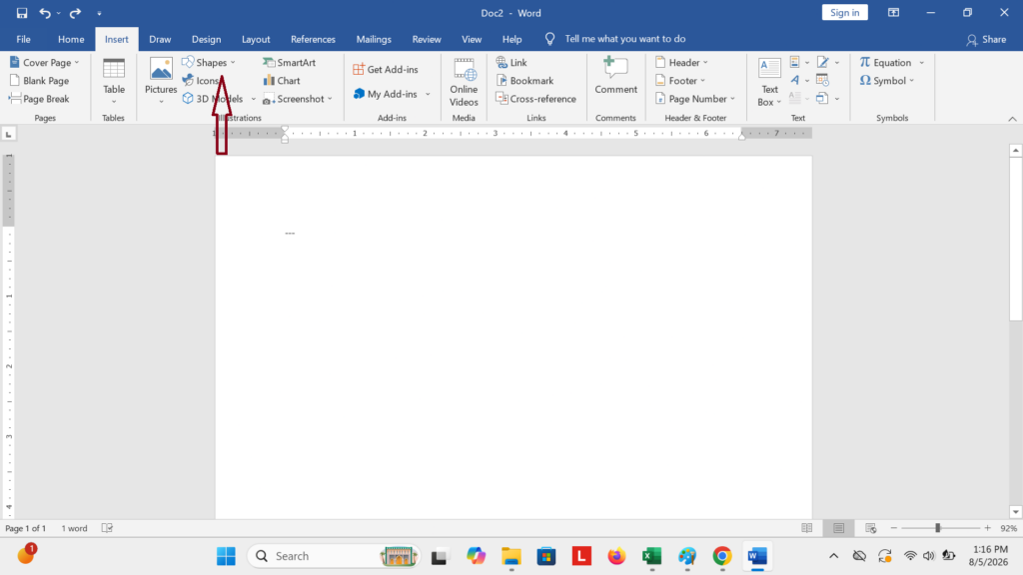Click Share button
Image resolution: width=1023 pixels, height=575 pixels.
[x=986, y=39]
